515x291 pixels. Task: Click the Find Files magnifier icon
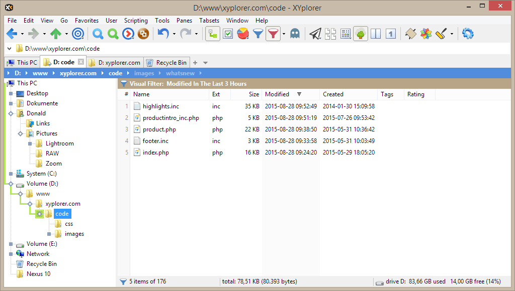tap(97, 34)
